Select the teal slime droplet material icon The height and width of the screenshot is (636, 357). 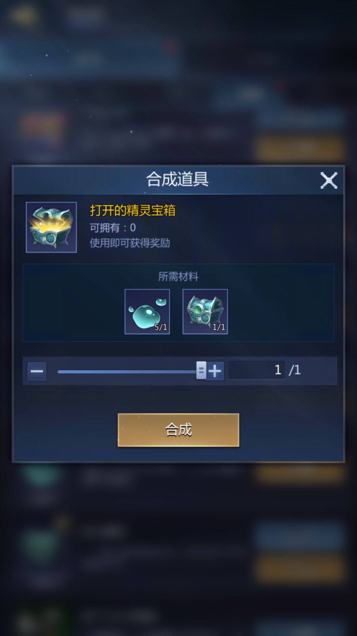[x=147, y=311]
